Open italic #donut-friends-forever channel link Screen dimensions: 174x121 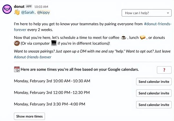(x=32, y=57)
